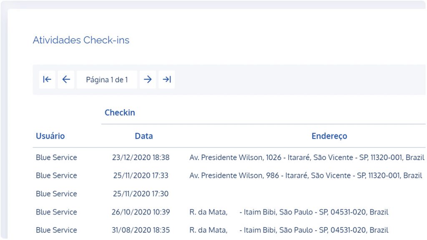Image resolution: width=427 pixels, height=240 pixels.
Task: Go to first page arrow icon
Action: (47, 80)
